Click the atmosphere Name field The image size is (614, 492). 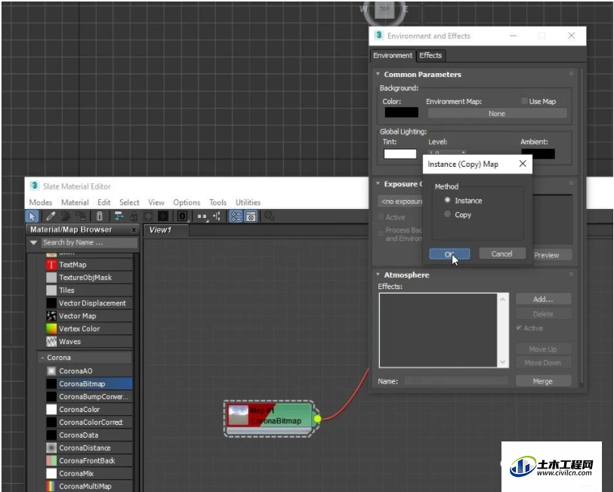click(456, 381)
